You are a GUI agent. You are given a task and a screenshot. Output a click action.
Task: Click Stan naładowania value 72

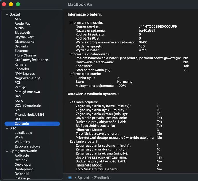click(185, 70)
